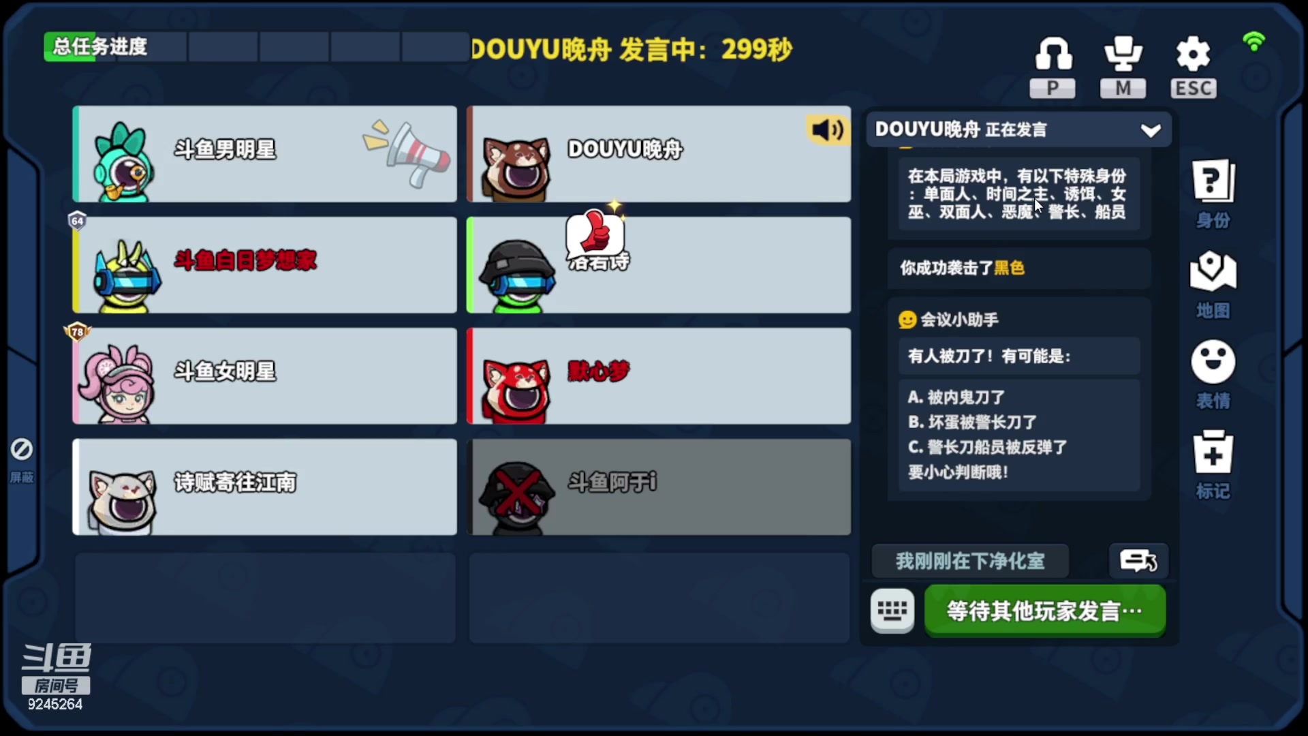Click the 总任务进度 progress bar

257,47
